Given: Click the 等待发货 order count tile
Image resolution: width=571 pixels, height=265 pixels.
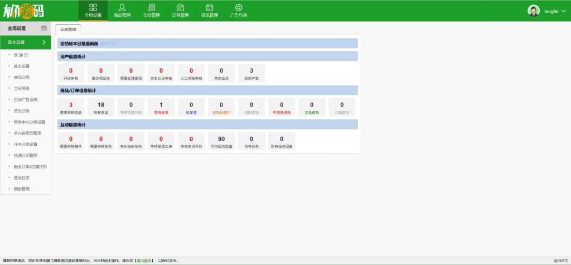Looking at the screenshot, I should coord(161,107).
